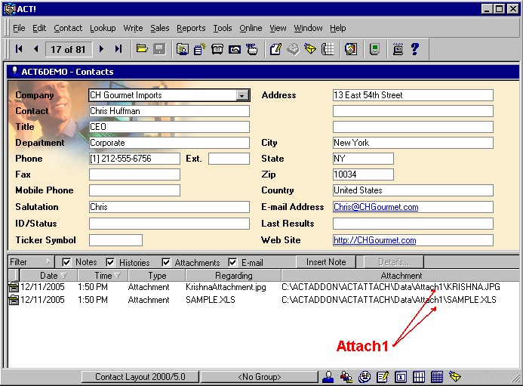
Task: Open the <No Group> selector
Action: (x=259, y=377)
